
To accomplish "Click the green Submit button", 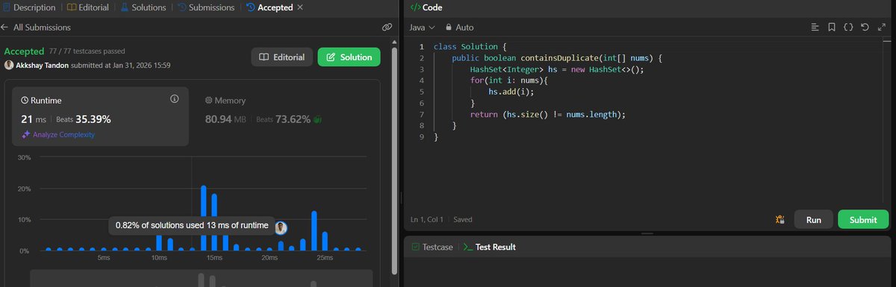I will [x=863, y=220].
